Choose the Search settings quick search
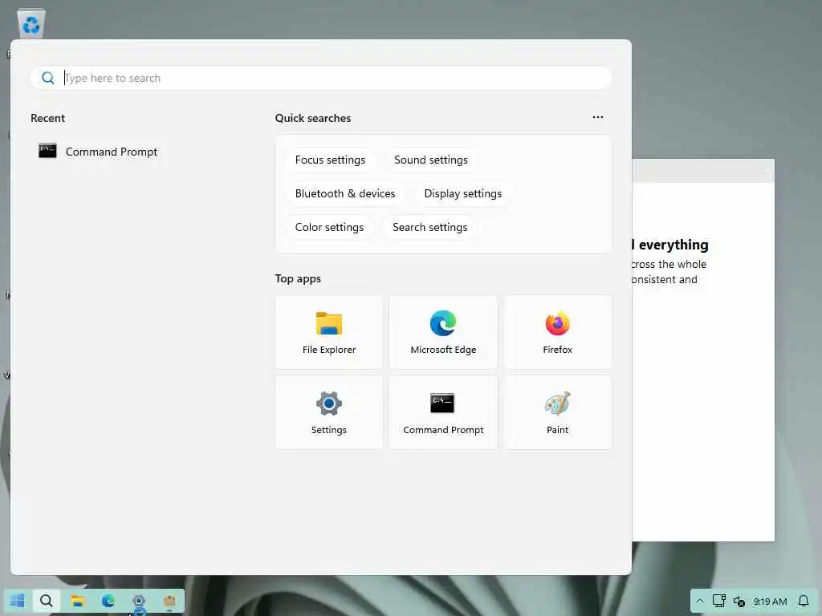This screenshot has width=822, height=616. [x=430, y=227]
